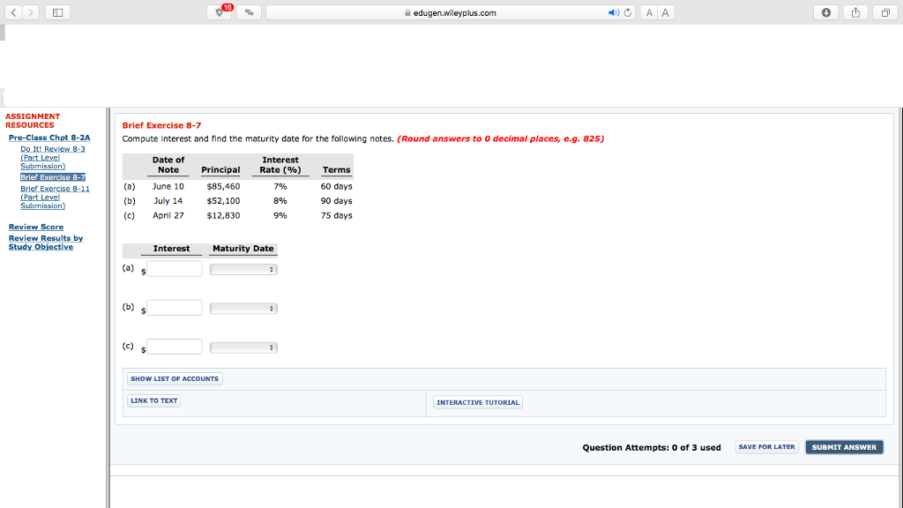This screenshot has width=903, height=508.
Task: Open the Interactive Tutorial button
Action: click(x=477, y=402)
